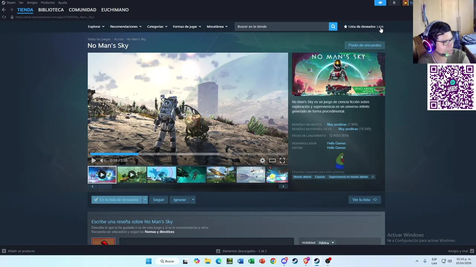The width and height of the screenshot is (476, 267).
Task: Enter fullscreen video mode
Action: click(x=282, y=160)
